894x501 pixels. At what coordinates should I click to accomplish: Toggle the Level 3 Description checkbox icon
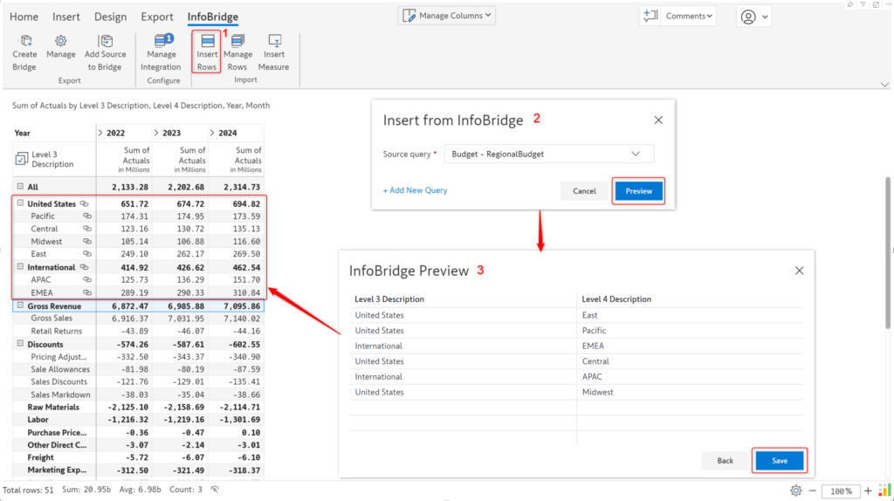point(21,159)
